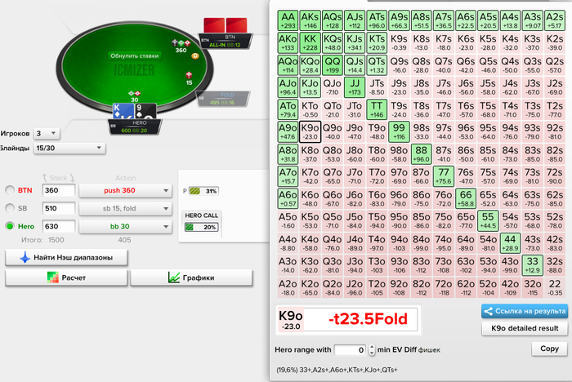Click the SB stack field 510
The height and width of the screenshot is (382, 572).
[58, 208]
